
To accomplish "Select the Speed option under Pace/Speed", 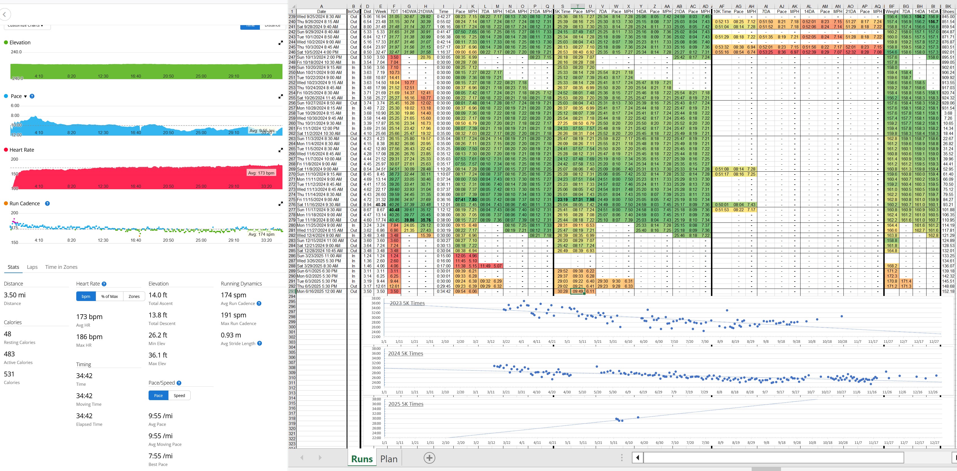I will (179, 396).
